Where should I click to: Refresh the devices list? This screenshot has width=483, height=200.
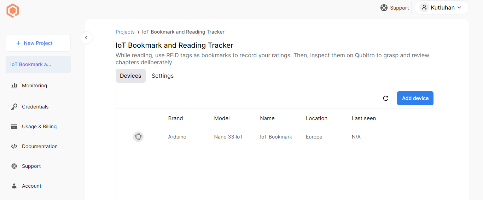point(386,98)
